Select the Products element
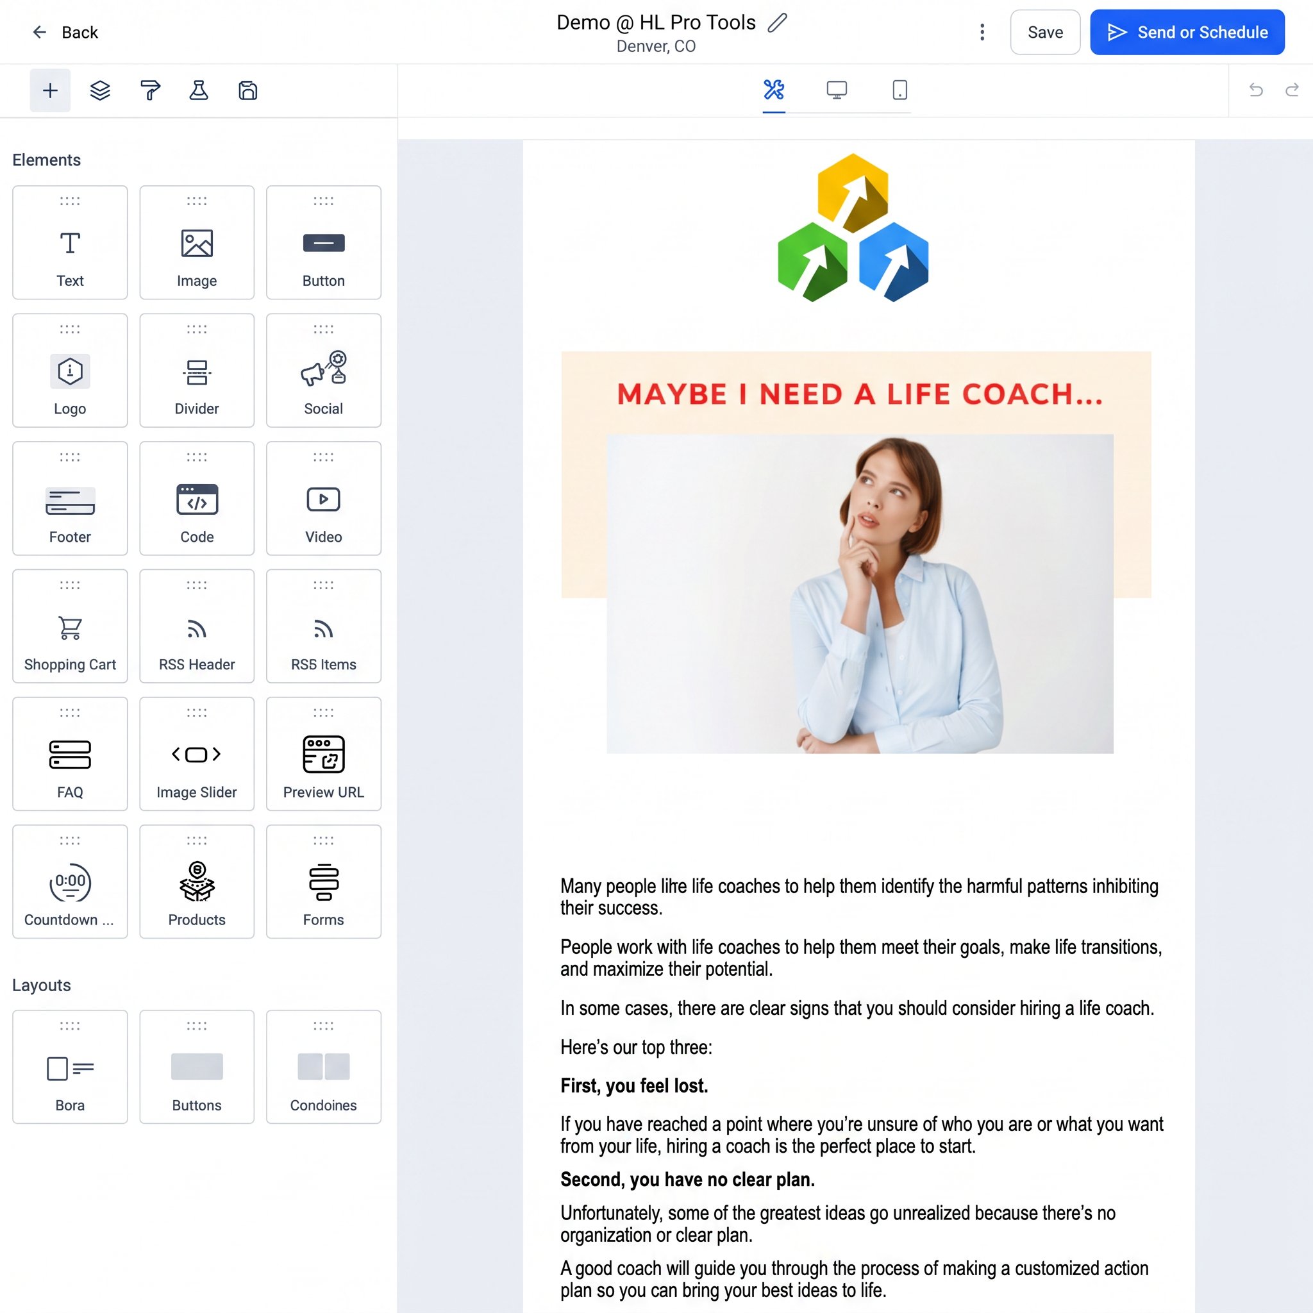The height and width of the screenshot is (1313, 1313). point(197,882)
